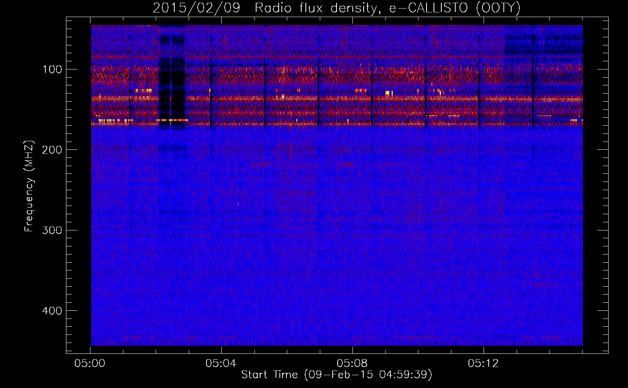Image resolution: width=628 pixels, height=388 pixels.
Task: Click the '05:08' time tick label
Action: [352, 364]
